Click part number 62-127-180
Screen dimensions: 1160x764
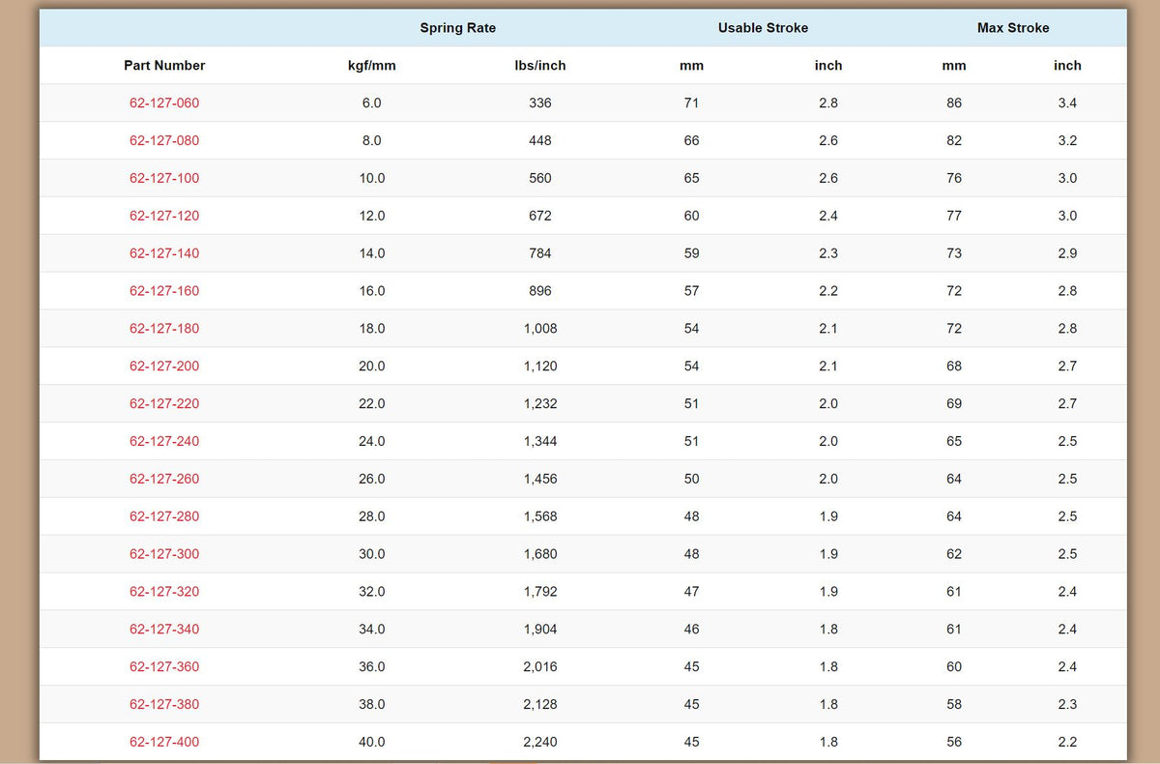click(164, 329)
